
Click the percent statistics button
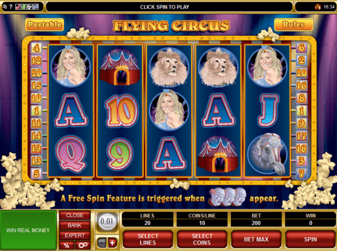(x=67, y=245)
